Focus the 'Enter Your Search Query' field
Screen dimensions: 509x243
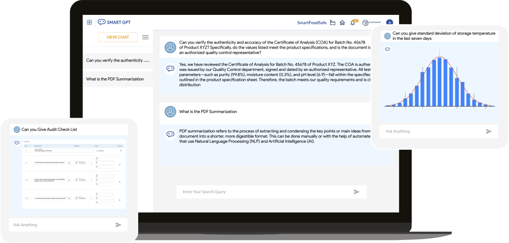(263, 192)
